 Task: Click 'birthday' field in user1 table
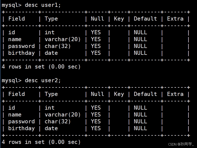point(21,53)
